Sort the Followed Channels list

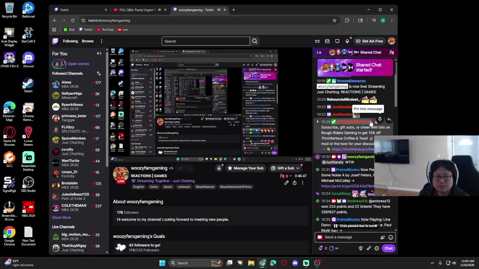(99, 73)
